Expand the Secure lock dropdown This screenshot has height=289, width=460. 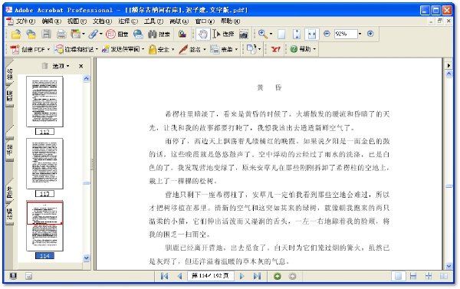[x=172, y=49]
